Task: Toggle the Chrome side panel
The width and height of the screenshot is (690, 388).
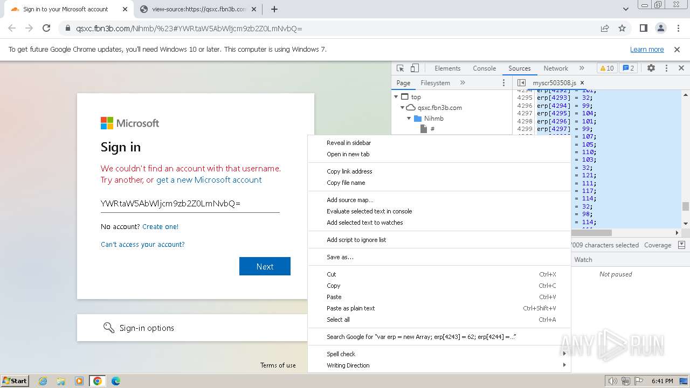Action: [x=643, y=29]
